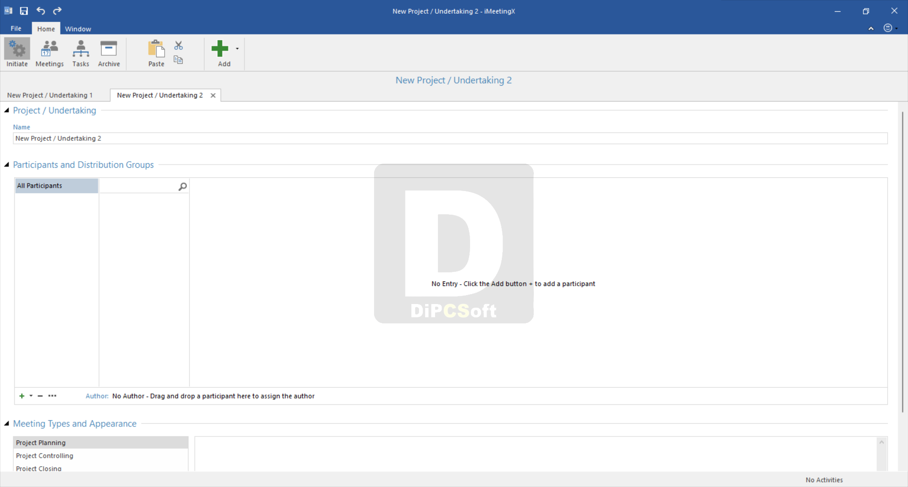Click the remove participant minus icon
Viewport: 908px width, 487px height.
tap(40, 396)
